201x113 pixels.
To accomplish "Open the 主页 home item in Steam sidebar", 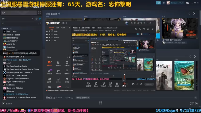I will pos(19,13).
